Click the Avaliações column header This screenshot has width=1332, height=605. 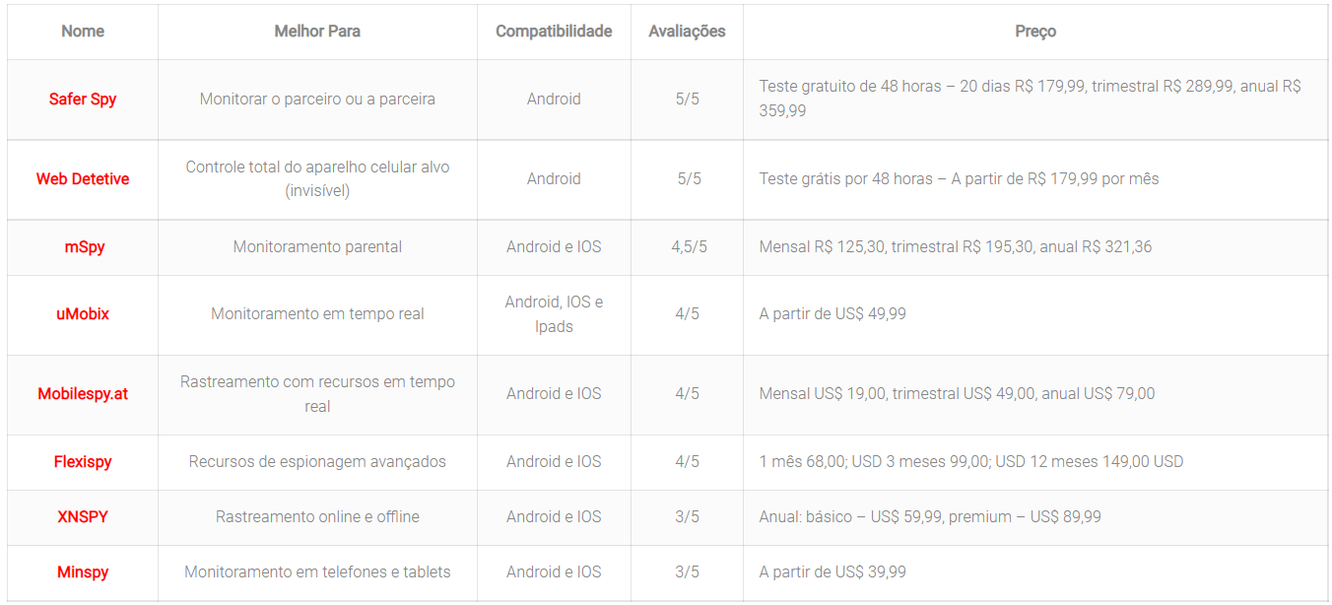click(x=687, y=32)
